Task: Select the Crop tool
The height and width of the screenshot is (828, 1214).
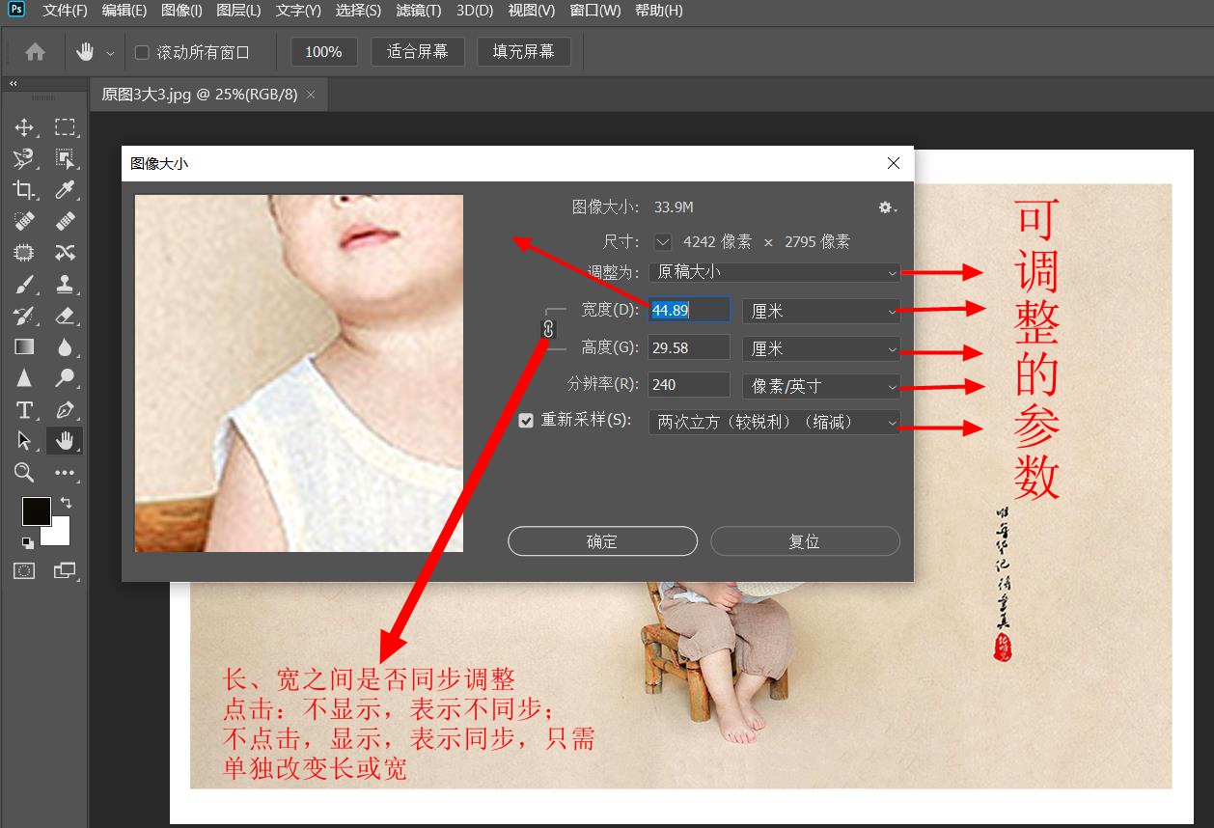Action: coord(24,189)
